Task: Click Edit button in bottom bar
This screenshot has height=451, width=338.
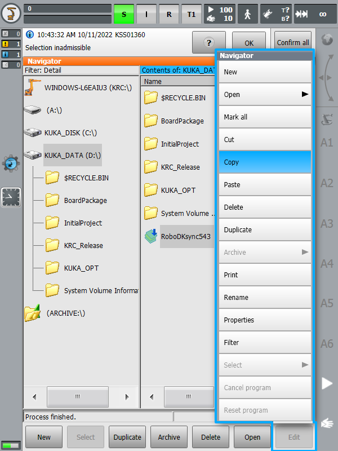Action: click(294, 437)
